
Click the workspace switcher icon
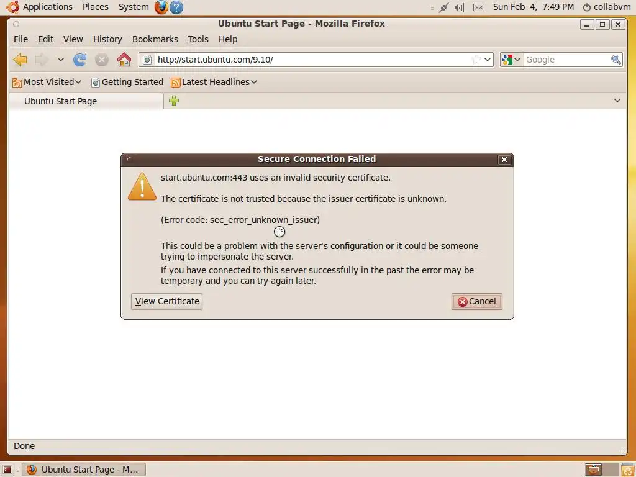(x=602, y=470)
